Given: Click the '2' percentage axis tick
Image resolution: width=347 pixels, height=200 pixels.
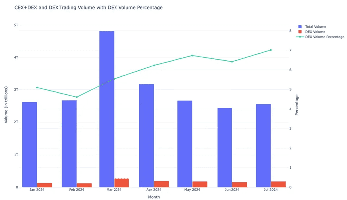Looking at the screenshot, I should (x=290, y=148).
